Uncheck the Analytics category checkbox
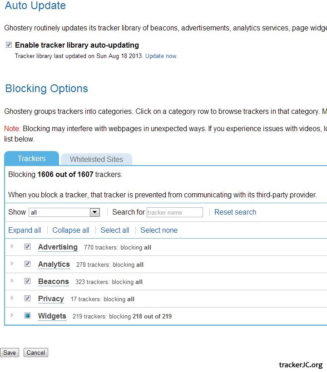 tap(28, 264)
